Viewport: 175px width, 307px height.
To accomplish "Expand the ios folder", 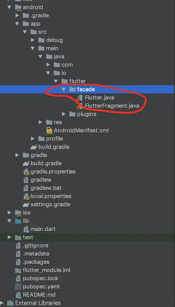I will (x=9, y=212).
